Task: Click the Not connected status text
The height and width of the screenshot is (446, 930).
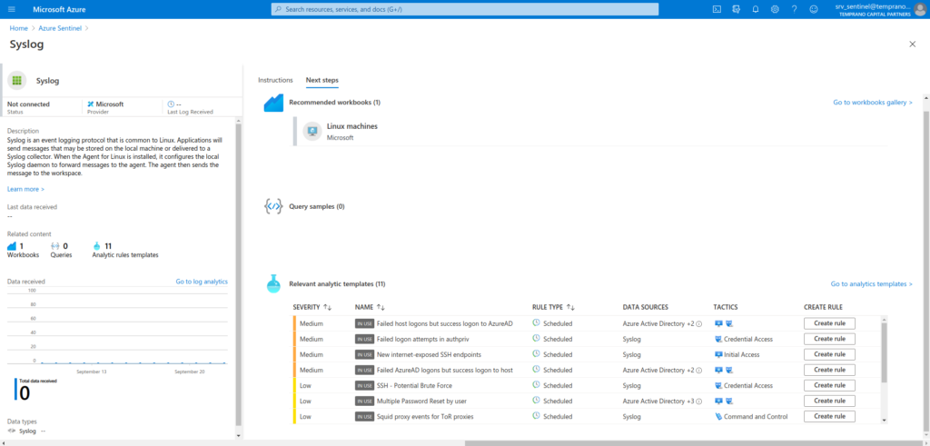Action: pos(28,104)
